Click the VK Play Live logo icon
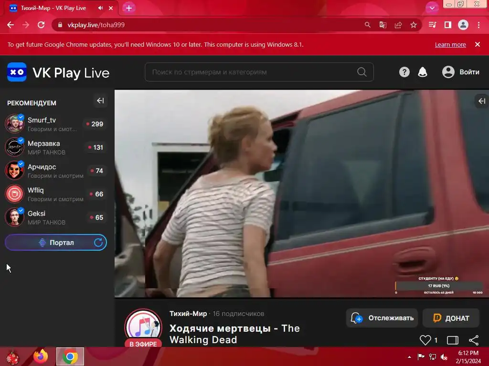 tap(17, 72)
